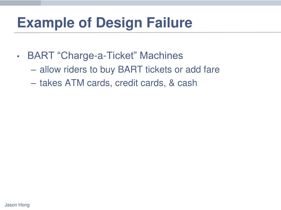Select the word 'Failure' in the title
Image resolution: width=281 pixels, height=210 pixels.
(169, 22)
